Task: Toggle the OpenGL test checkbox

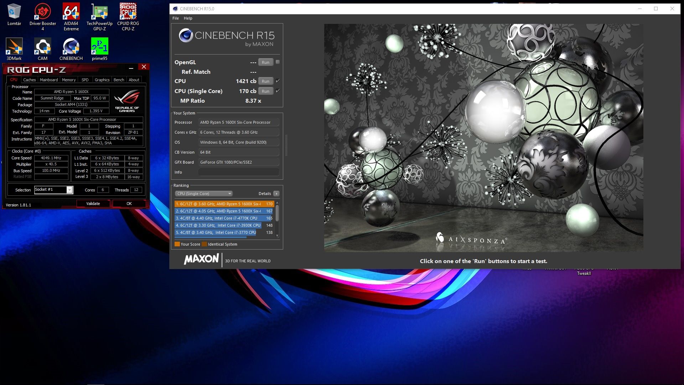Action: [x=278, y=62]
